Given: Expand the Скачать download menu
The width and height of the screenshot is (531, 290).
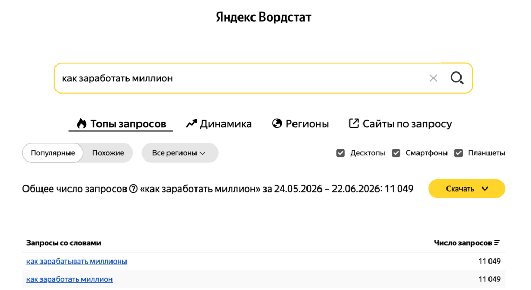Looking at the screenshot, I should (467, 189).
